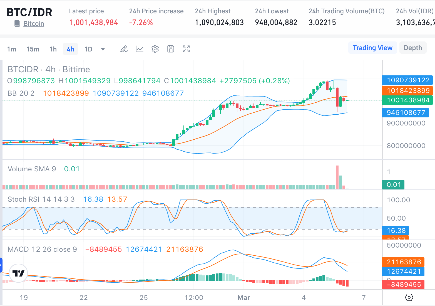Select the 1h timeframe

click(53, 49)
